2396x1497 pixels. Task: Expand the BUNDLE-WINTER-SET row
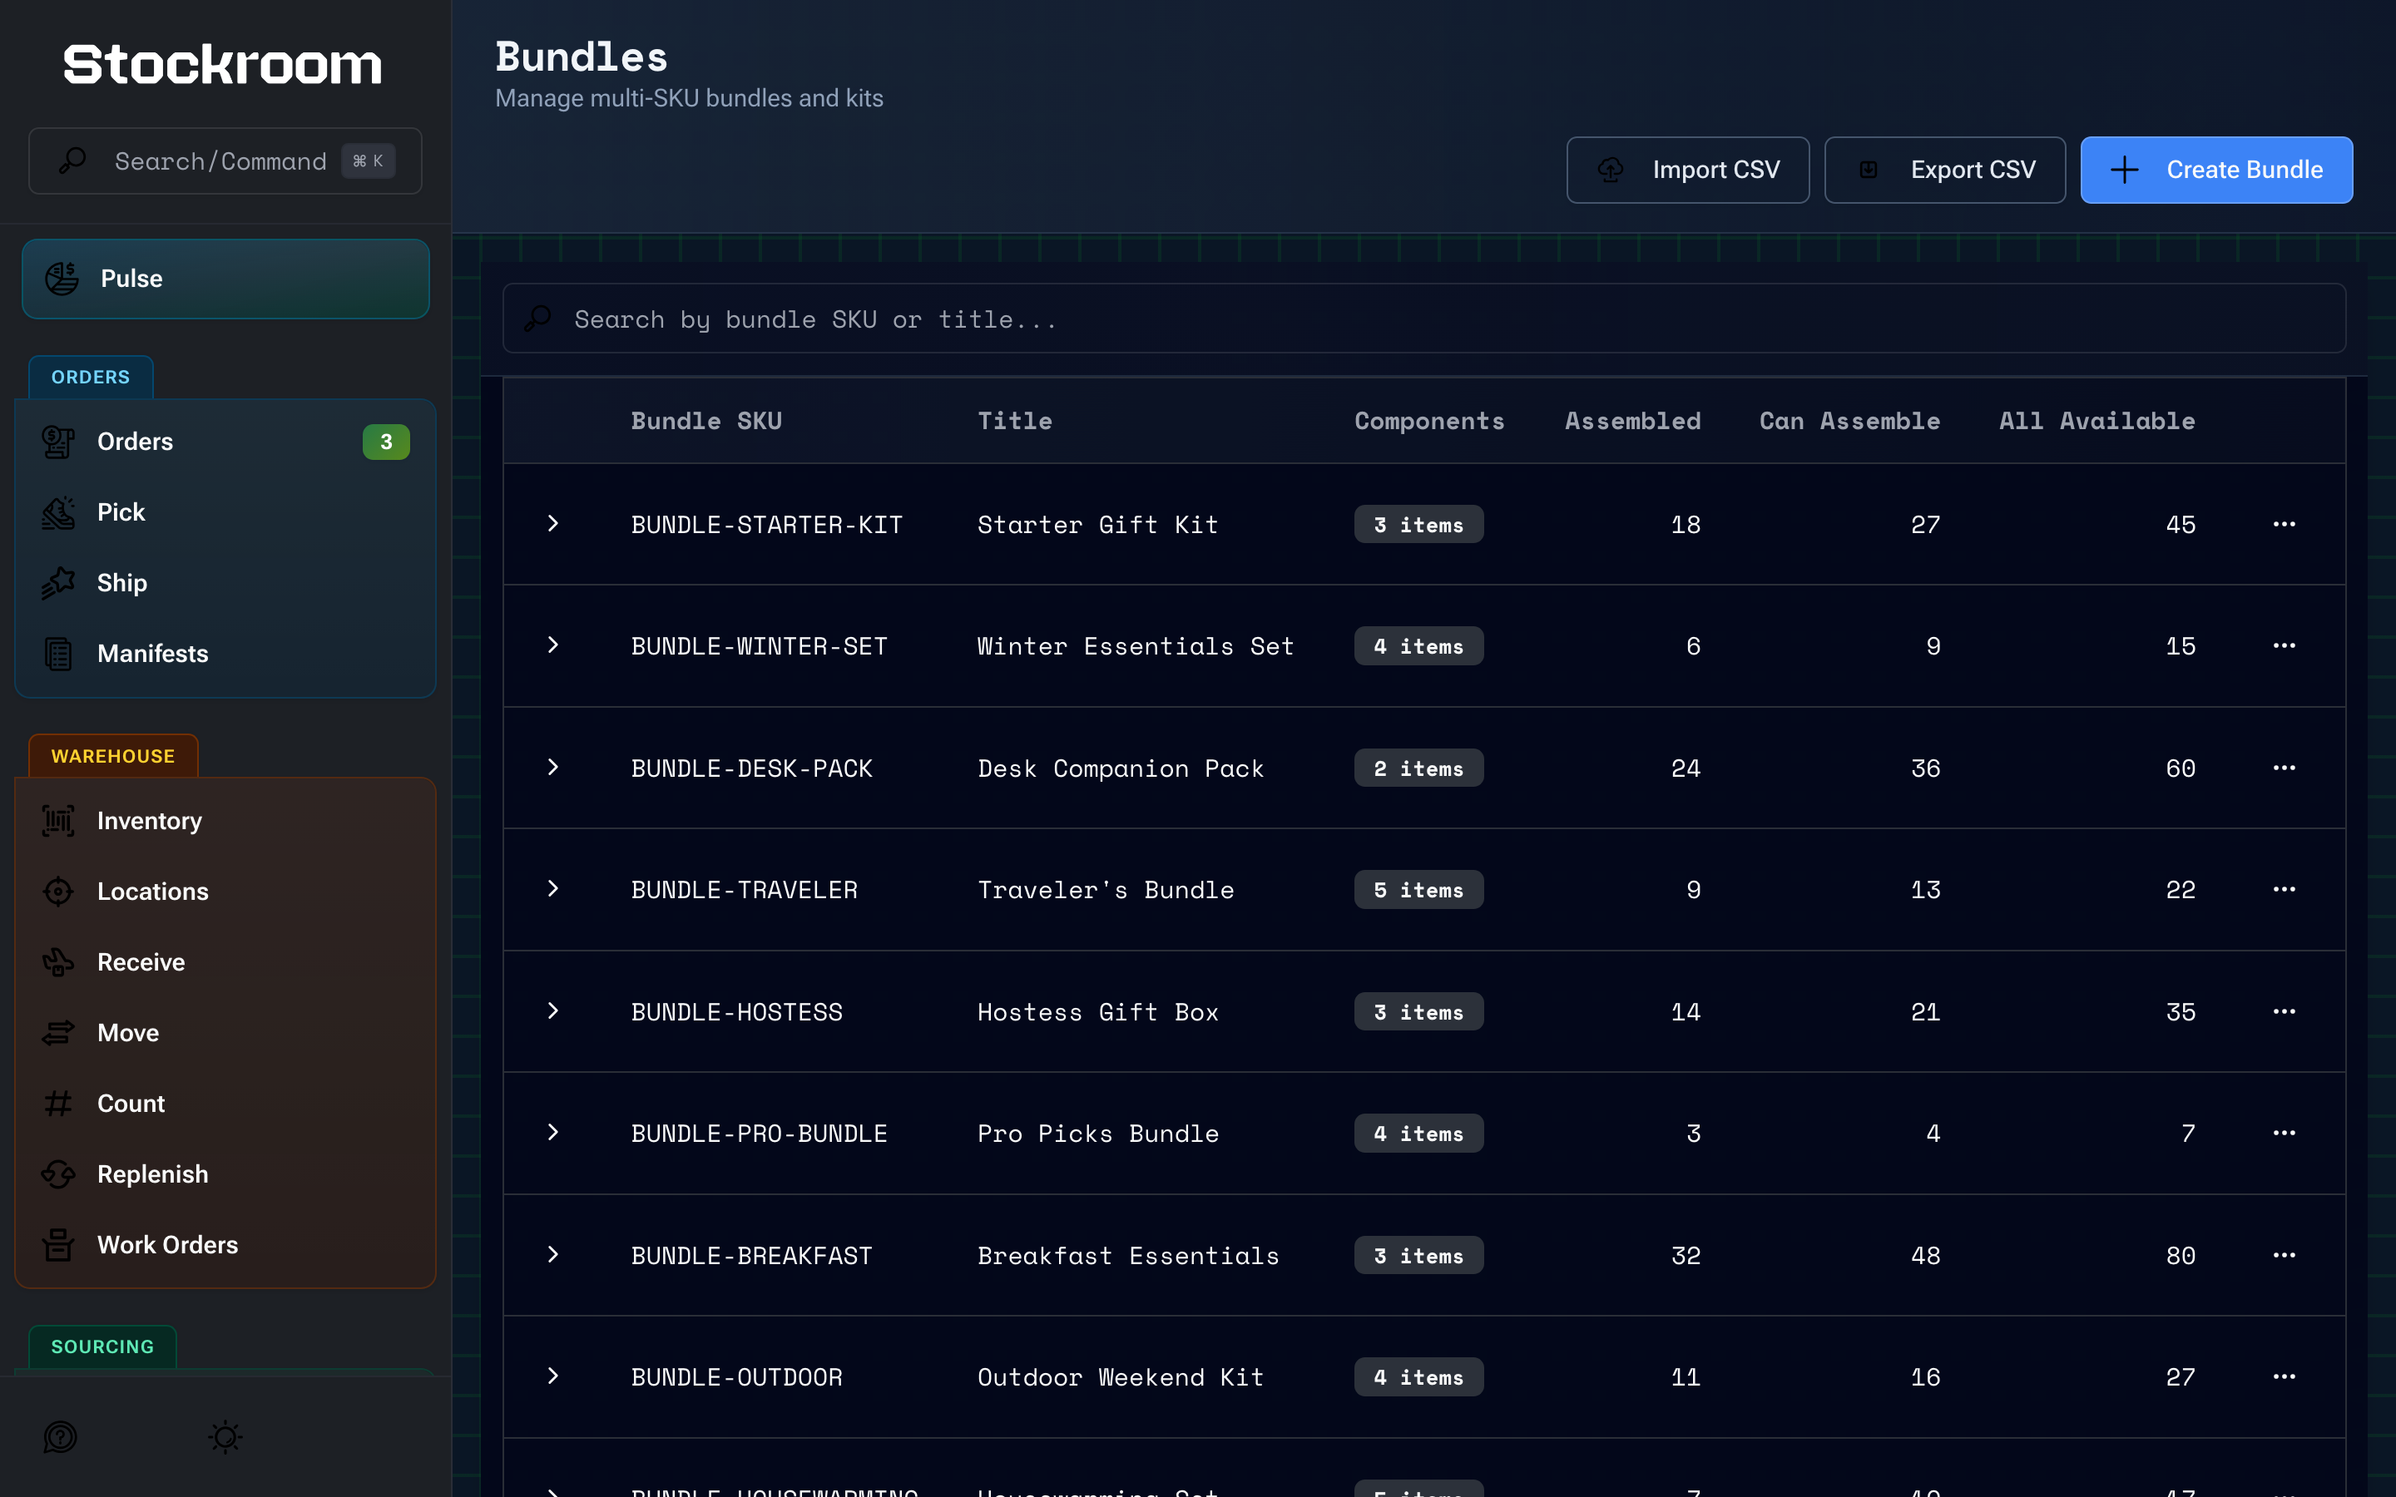[x=553, y=645]
